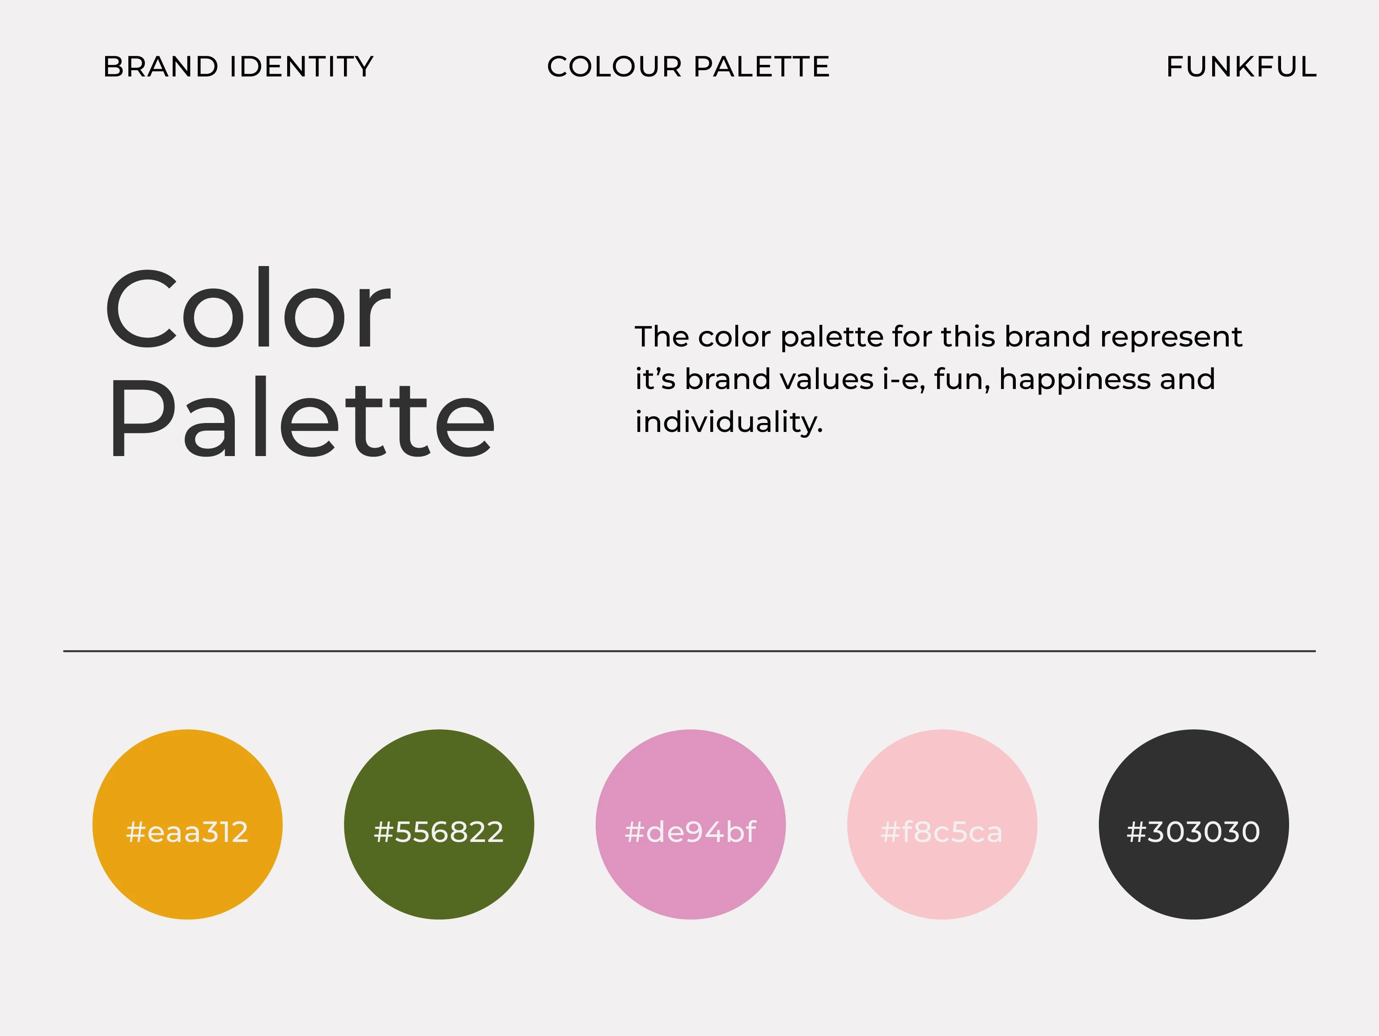This screenshot has height=1036, width=1379.
Task: Pick the pink #de94bf color circle
Action: (x=691, y=824)
